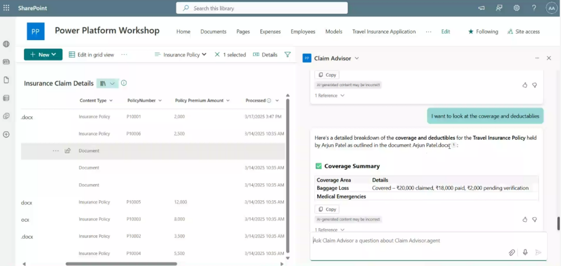Go to the Home nav item
This screenshot has height=266, width=561.
[x=183, y=31]
